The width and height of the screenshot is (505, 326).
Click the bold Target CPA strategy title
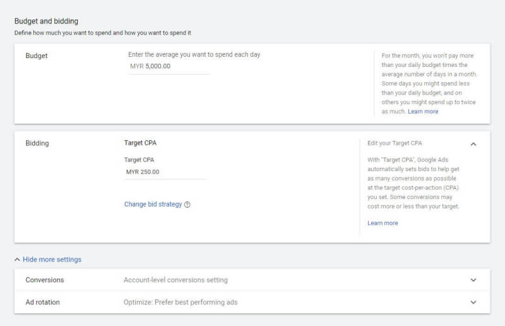click(140, 143)
